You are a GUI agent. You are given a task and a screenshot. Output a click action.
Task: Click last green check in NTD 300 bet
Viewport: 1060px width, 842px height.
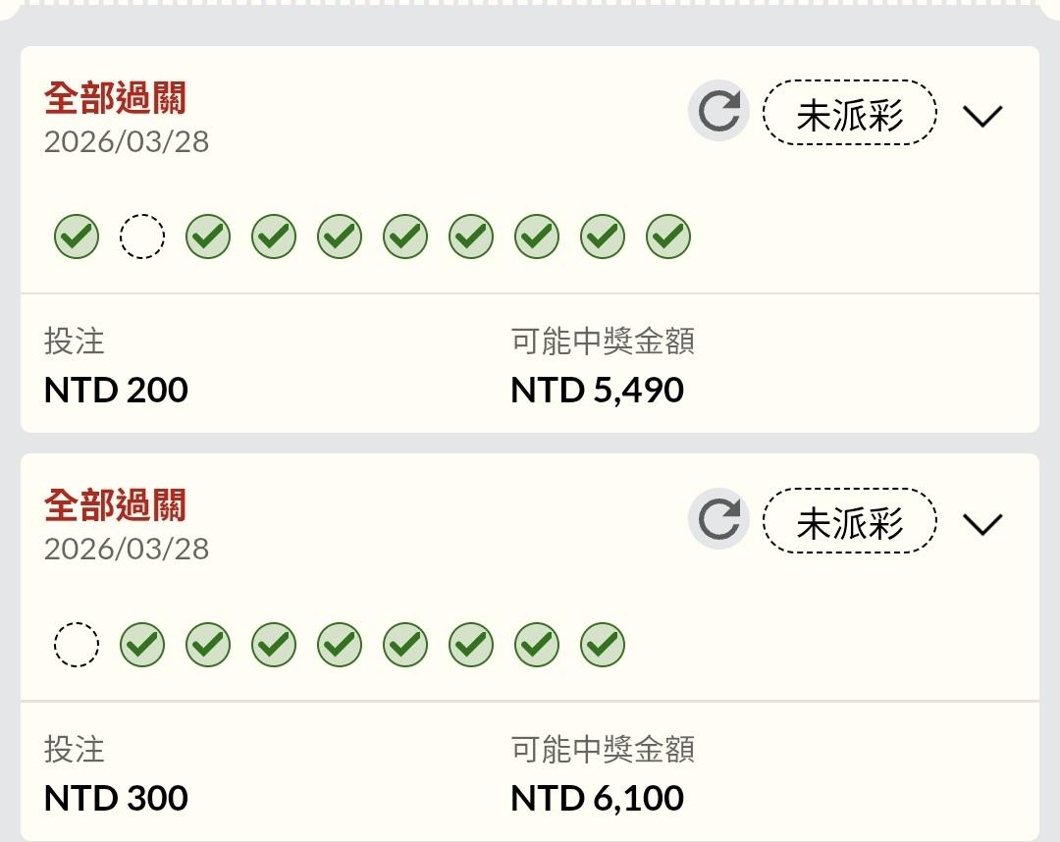(x=603, y=645)
